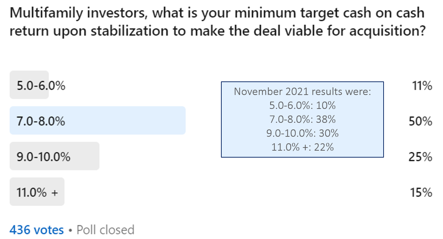The image size is (443, 239).
Task: Select the 5.0-6.0% poll option bar
Action: [29, 85]
